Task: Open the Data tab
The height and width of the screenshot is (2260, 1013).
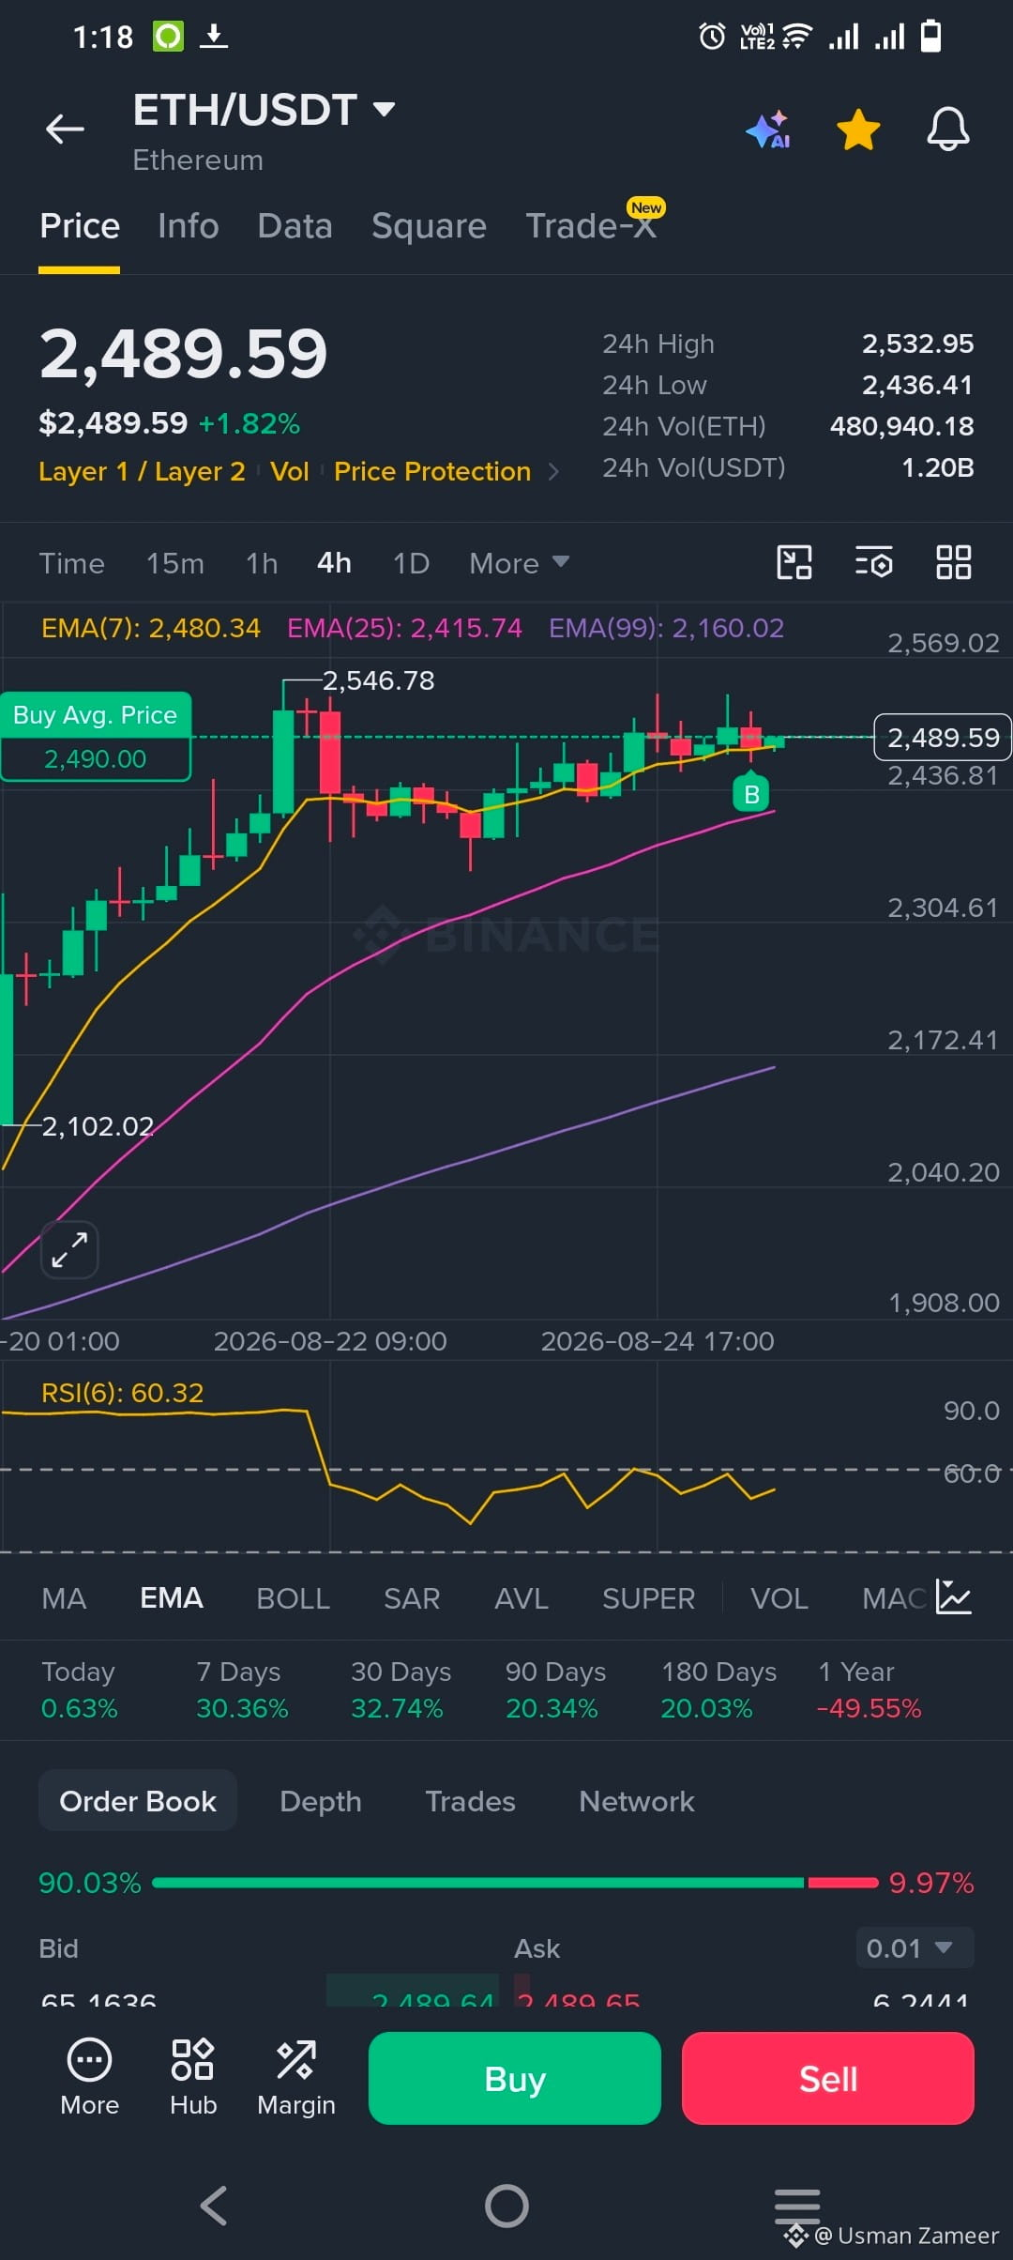Action: (x=295, y=226)
